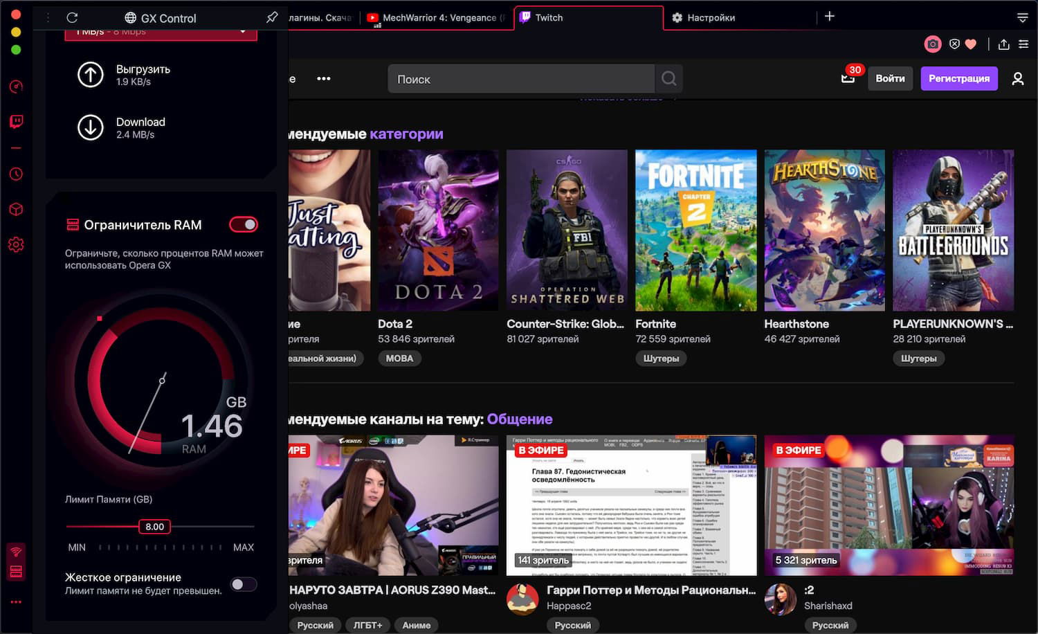Screen dimensions: 1038x634
Task: Open Extensions via the sidebar cube icon
Action: tap(16, 209)
